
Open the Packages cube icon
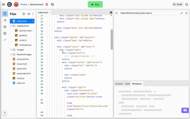[5, 27]
